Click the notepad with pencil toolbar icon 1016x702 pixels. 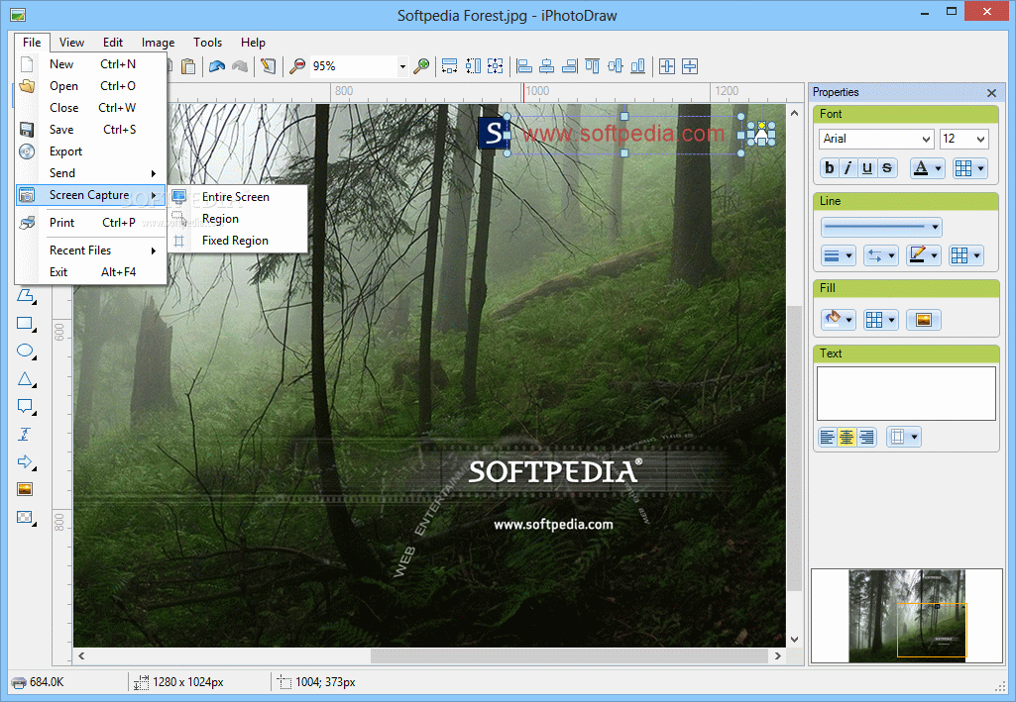(268, 66)
